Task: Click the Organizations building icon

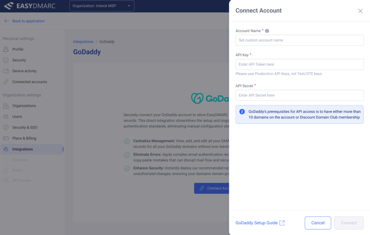Action: 6,106
